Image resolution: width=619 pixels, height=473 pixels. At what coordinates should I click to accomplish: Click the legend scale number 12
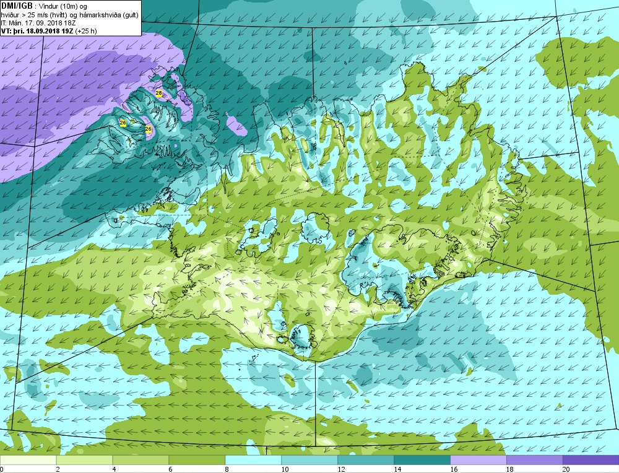pos(341,469)
